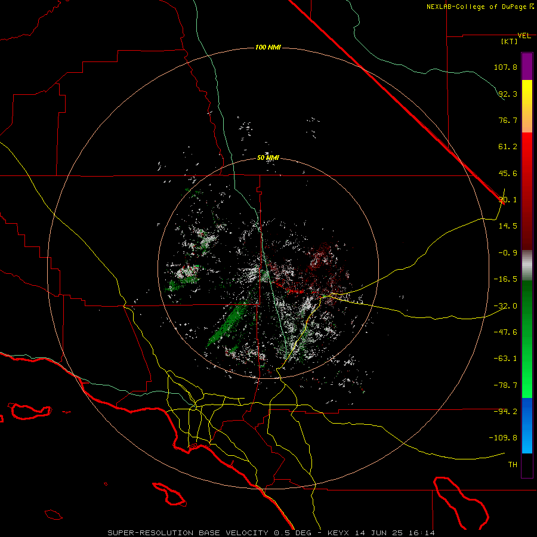Viewport: 537px width, 537px height.
Task: Click the 14.5 velocity scale value
Action: [x=508, y=226]
